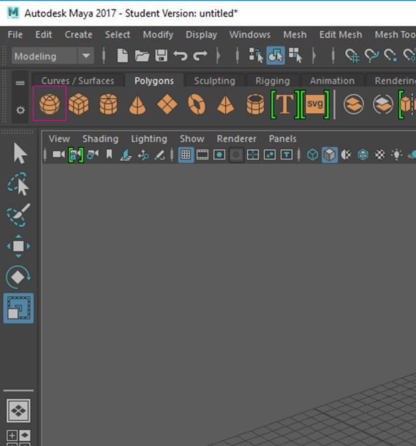Toggle select by hierarchy mode
The width and height of the screenshot is (416, 446).
(256, 55)
